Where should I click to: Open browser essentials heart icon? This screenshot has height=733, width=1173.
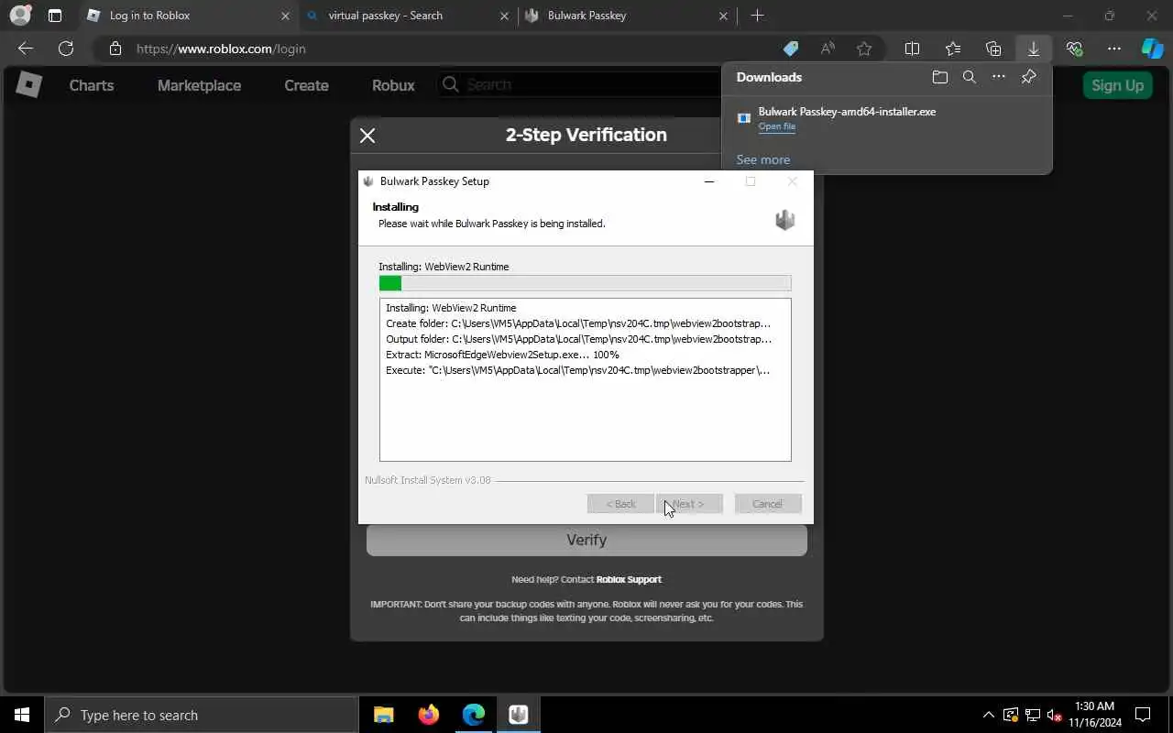[1074, 49]
